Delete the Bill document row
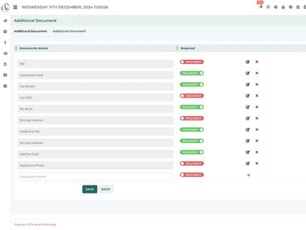306x230 pixels. click(257, 62)
